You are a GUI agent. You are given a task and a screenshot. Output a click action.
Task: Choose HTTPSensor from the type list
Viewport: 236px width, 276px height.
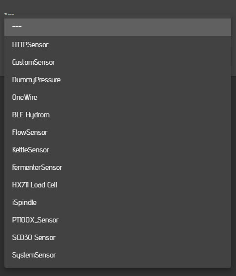tap(118, 45)
